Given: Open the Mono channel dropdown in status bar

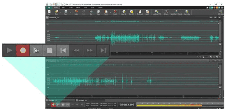Looking at the screenshot, I should point(111,108).
